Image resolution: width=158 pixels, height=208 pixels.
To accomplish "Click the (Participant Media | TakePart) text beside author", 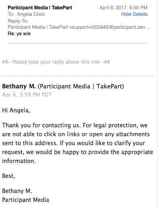I will (81, 86).
